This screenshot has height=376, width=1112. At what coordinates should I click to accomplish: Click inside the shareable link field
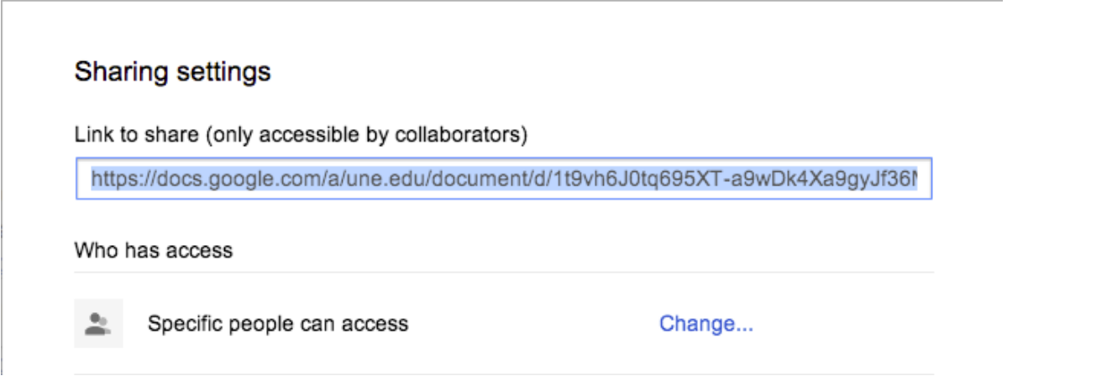(x=504, y=178)
